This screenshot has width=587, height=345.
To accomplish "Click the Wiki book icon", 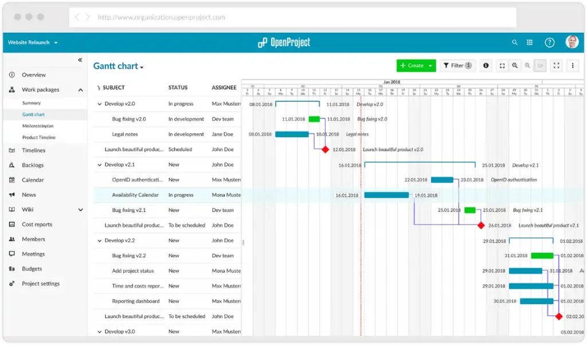I will [x=12, y=210].
